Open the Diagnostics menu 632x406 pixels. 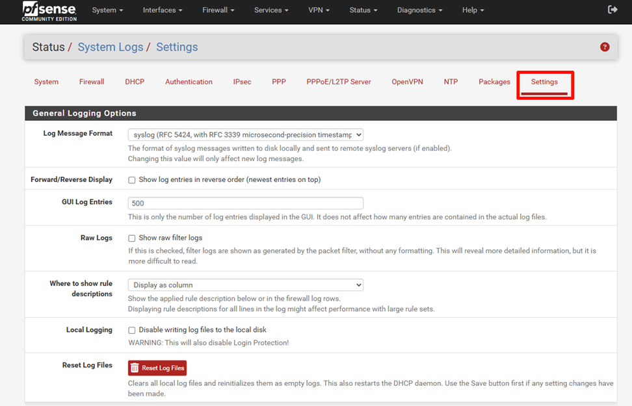(x=419, y=10)
